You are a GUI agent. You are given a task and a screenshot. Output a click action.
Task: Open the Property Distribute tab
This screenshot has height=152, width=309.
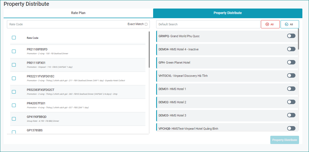227,13
